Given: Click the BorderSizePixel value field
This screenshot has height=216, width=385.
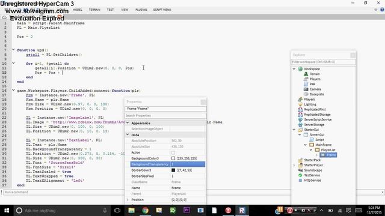Looking at the screenshot, I should click(x=188, y=176).
